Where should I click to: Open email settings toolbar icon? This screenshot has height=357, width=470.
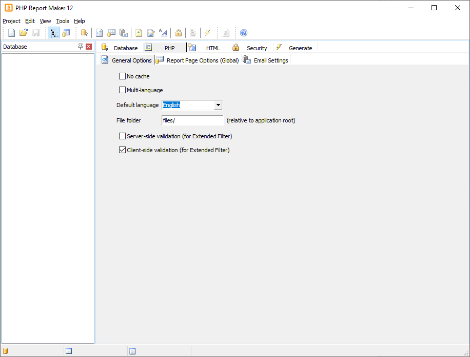click(124, 33)
